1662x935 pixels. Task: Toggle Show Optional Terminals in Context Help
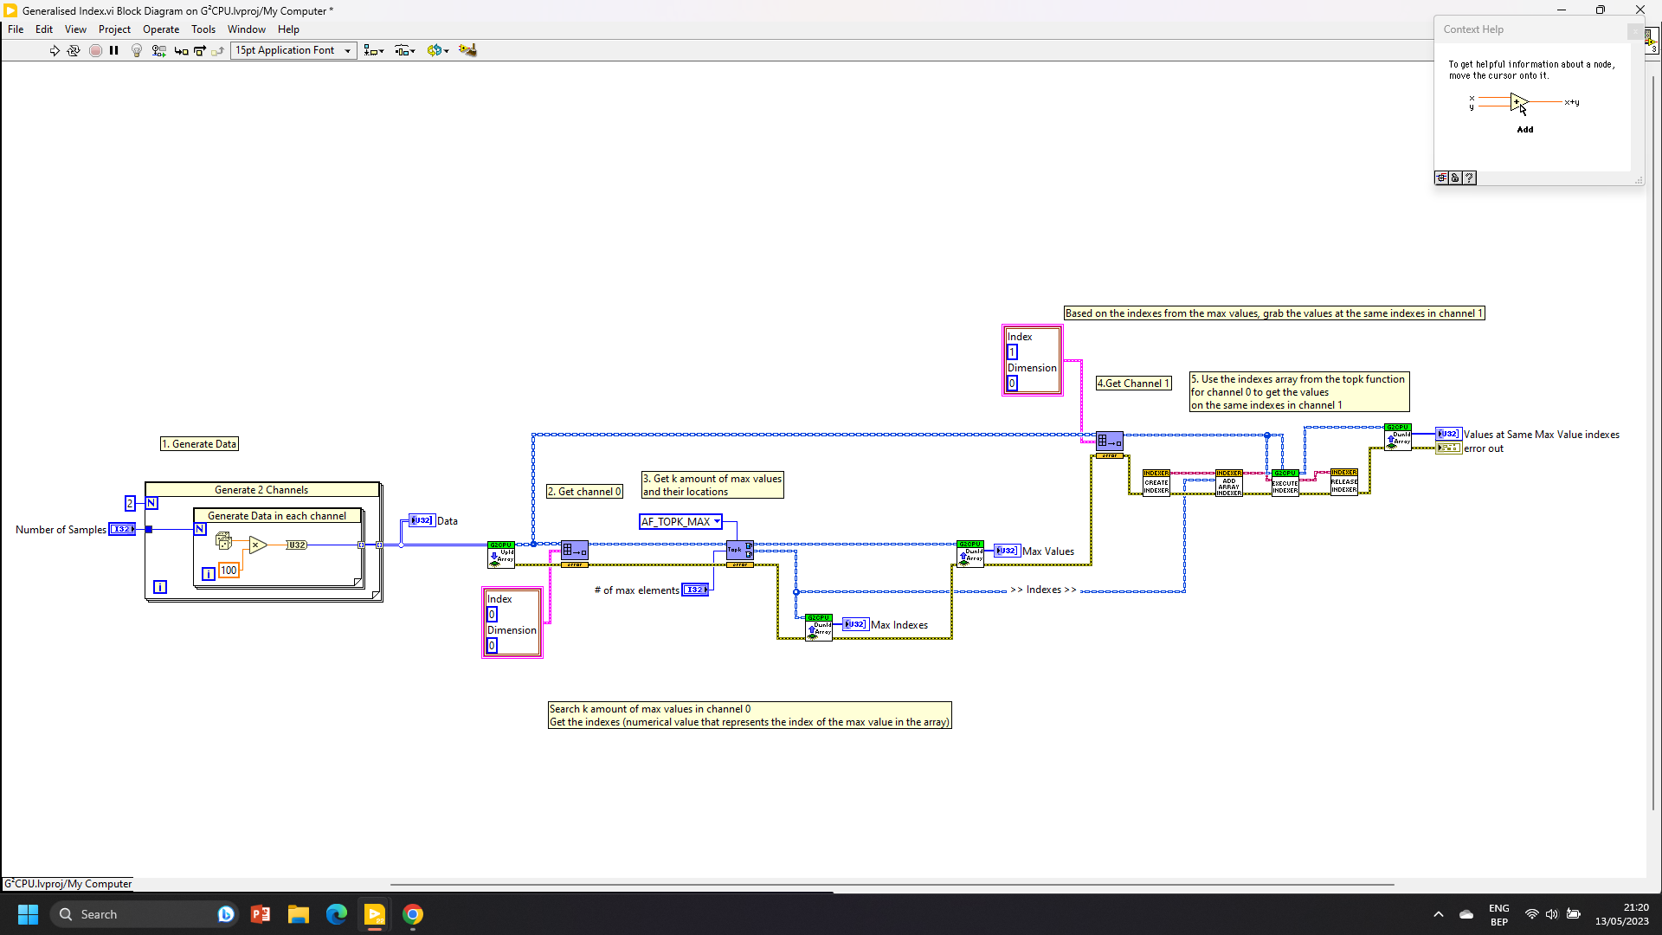click(x=1442, y=177)
